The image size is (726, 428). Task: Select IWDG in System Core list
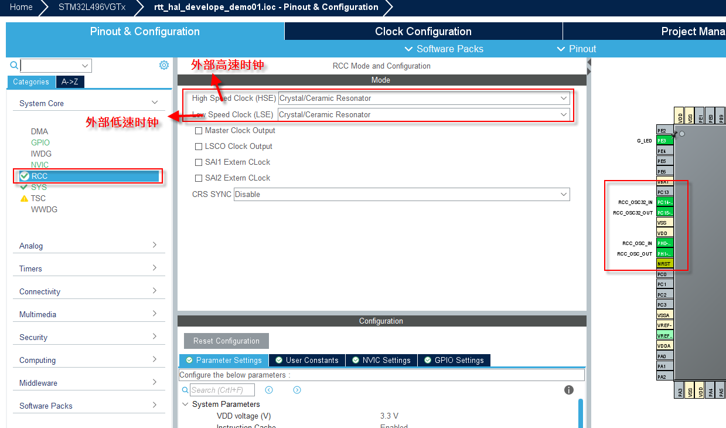pos(41,154)
